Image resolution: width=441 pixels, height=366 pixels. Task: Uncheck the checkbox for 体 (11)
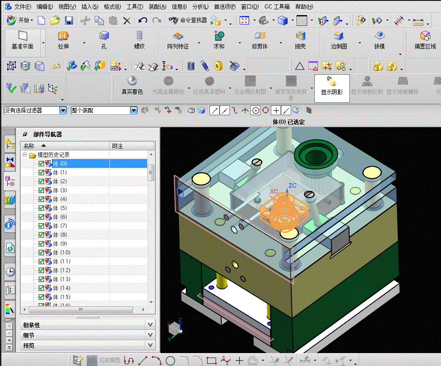[x=41, y=261]
